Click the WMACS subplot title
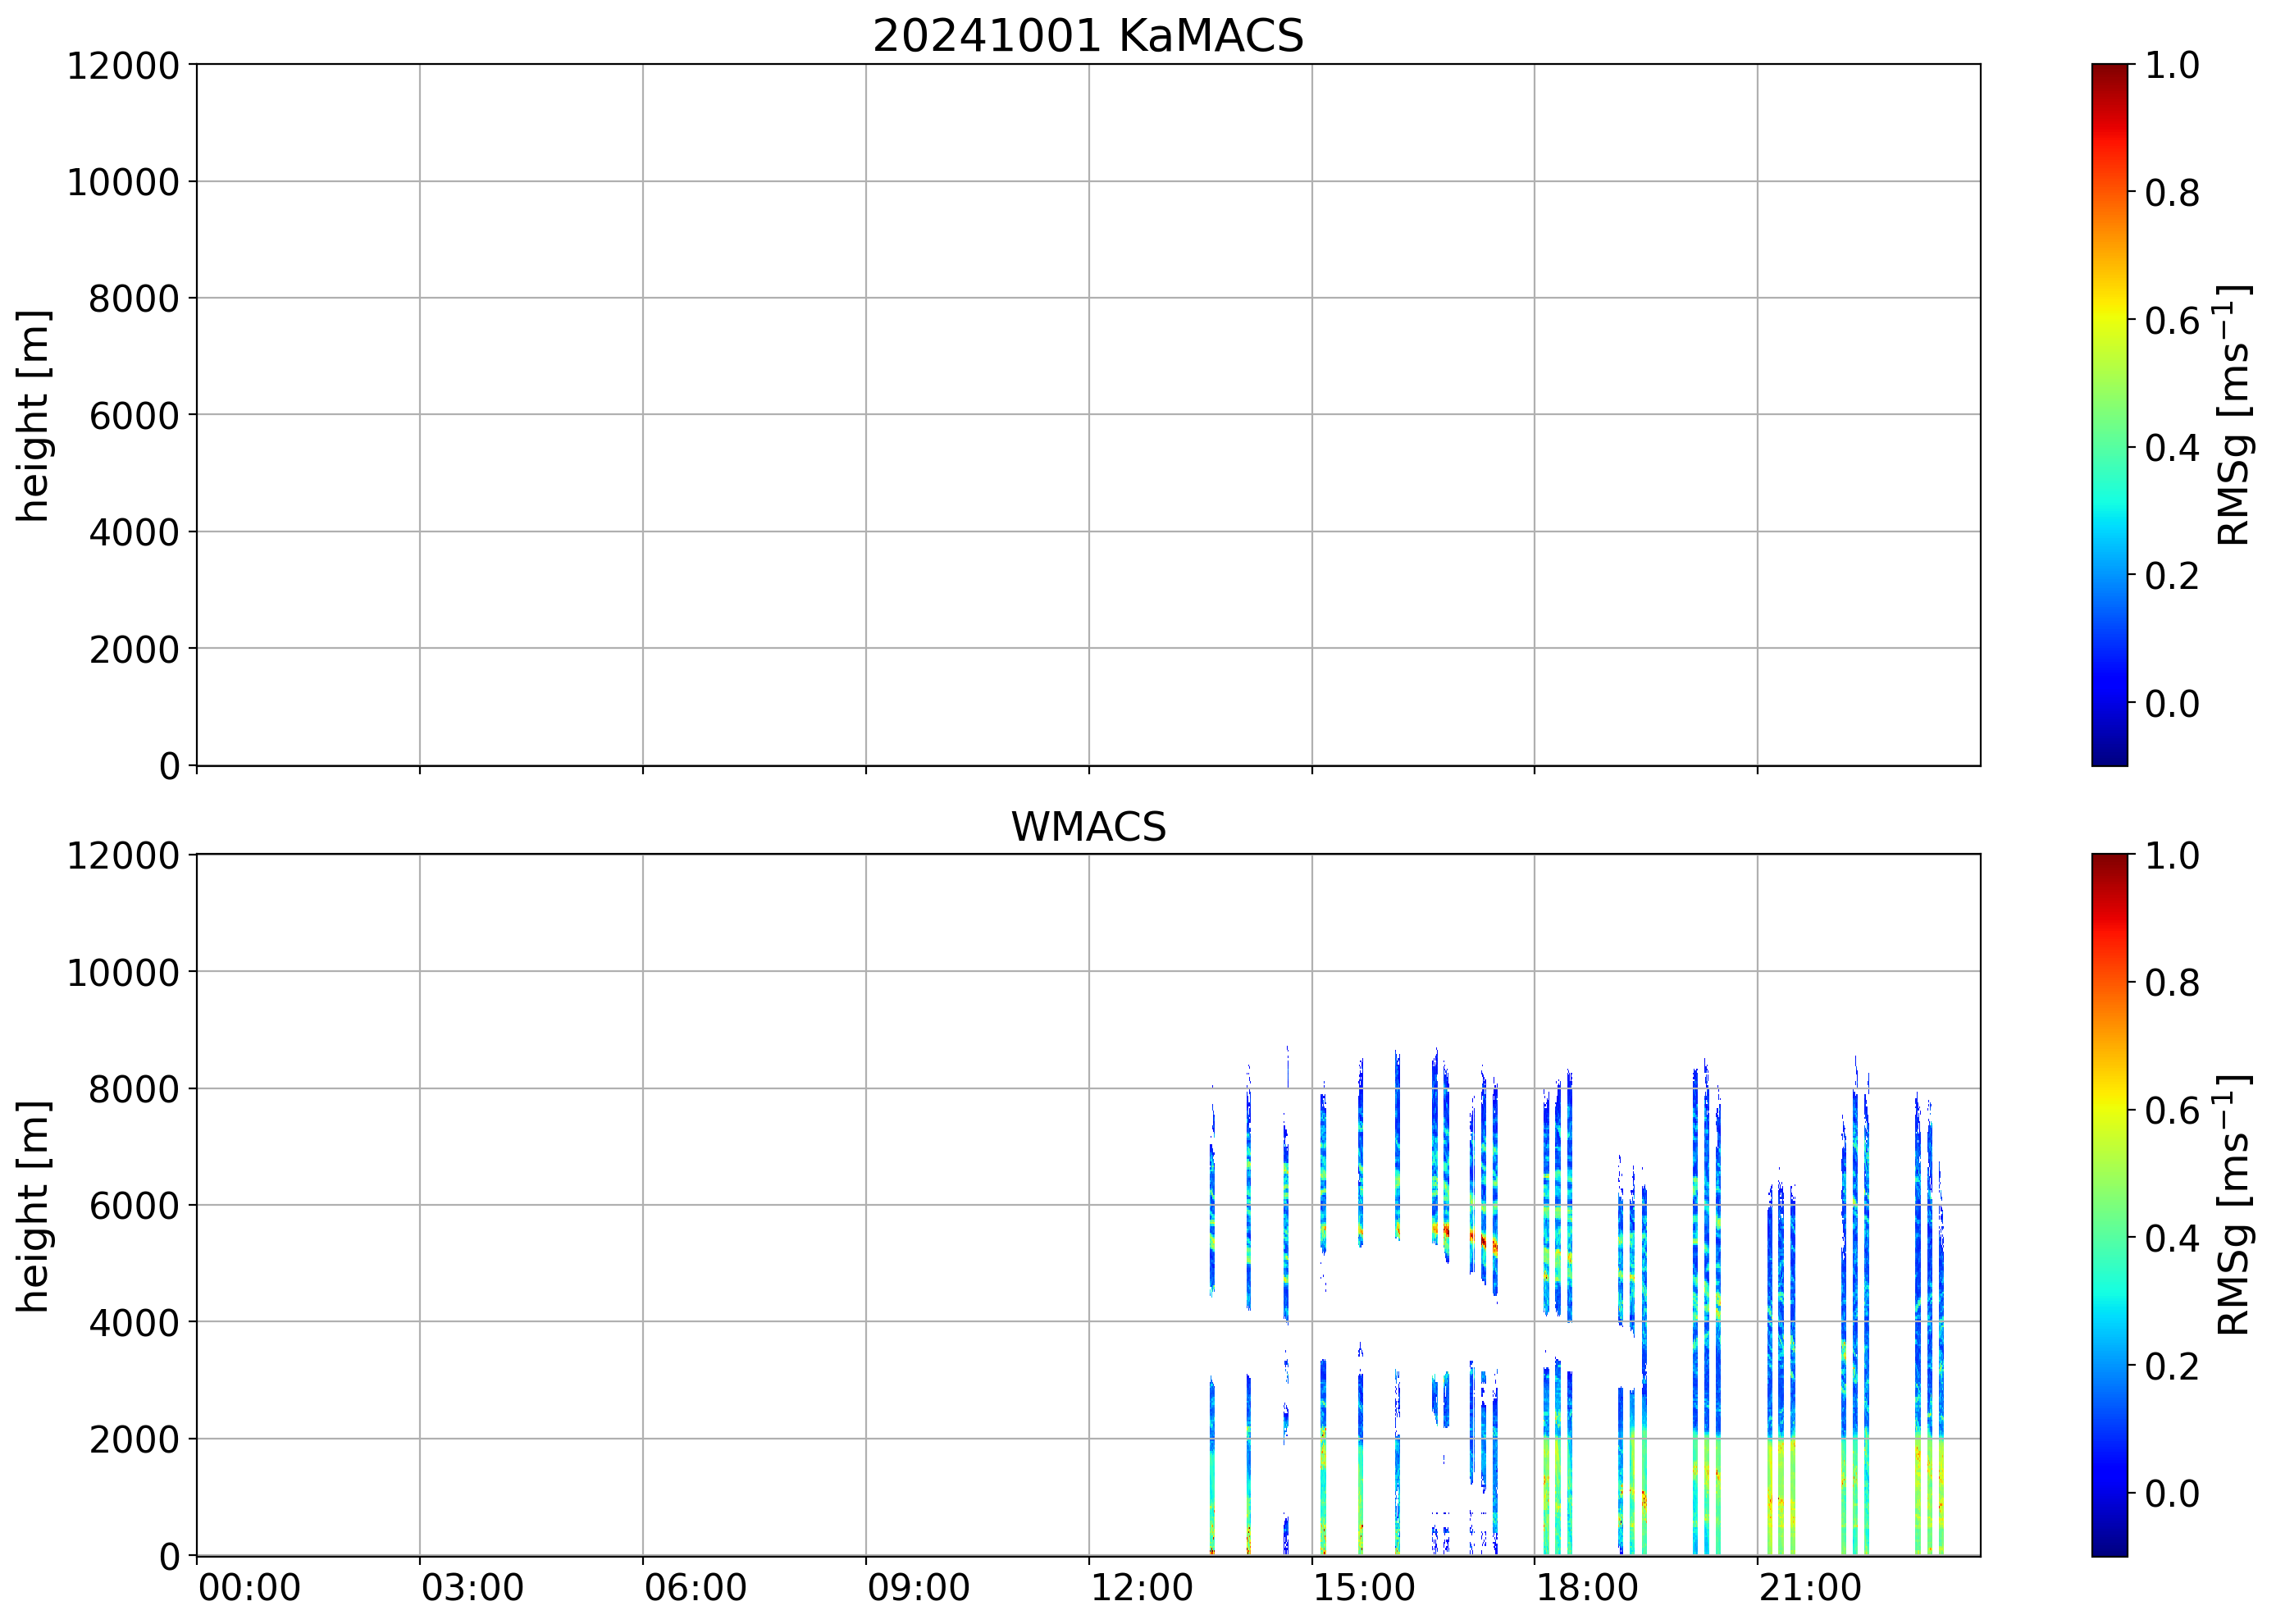 tap(1088, 827)
